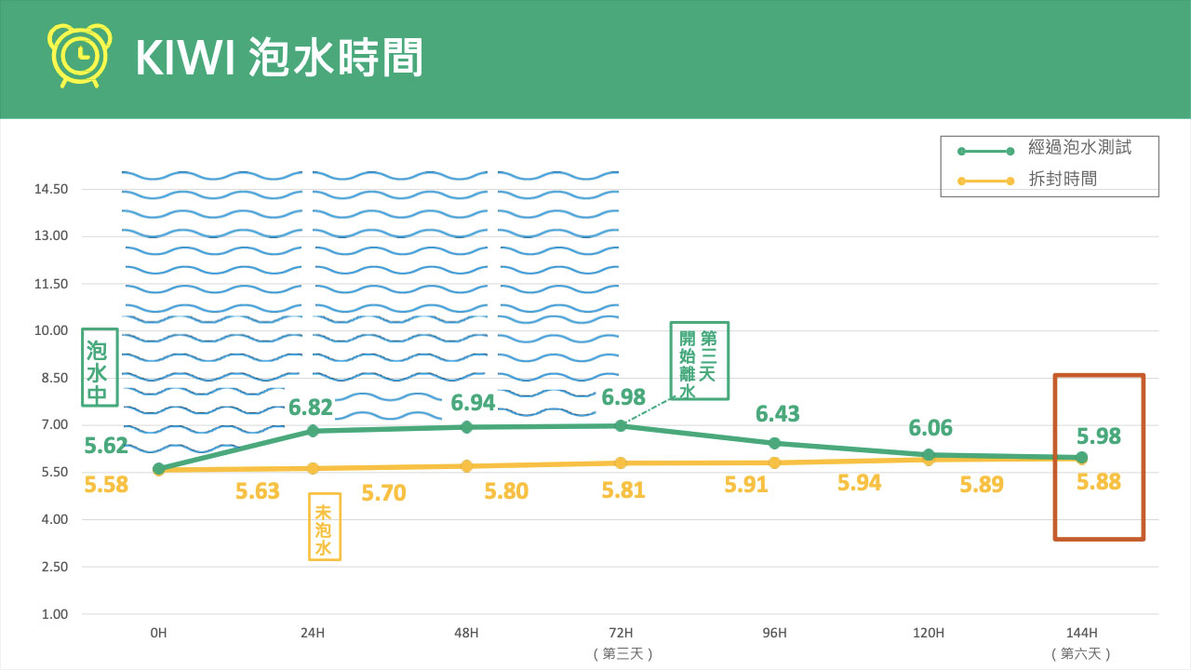Click the yellow data point at 48H
The height and width of the screenshot is (670, 1191).
pos(467,466)
